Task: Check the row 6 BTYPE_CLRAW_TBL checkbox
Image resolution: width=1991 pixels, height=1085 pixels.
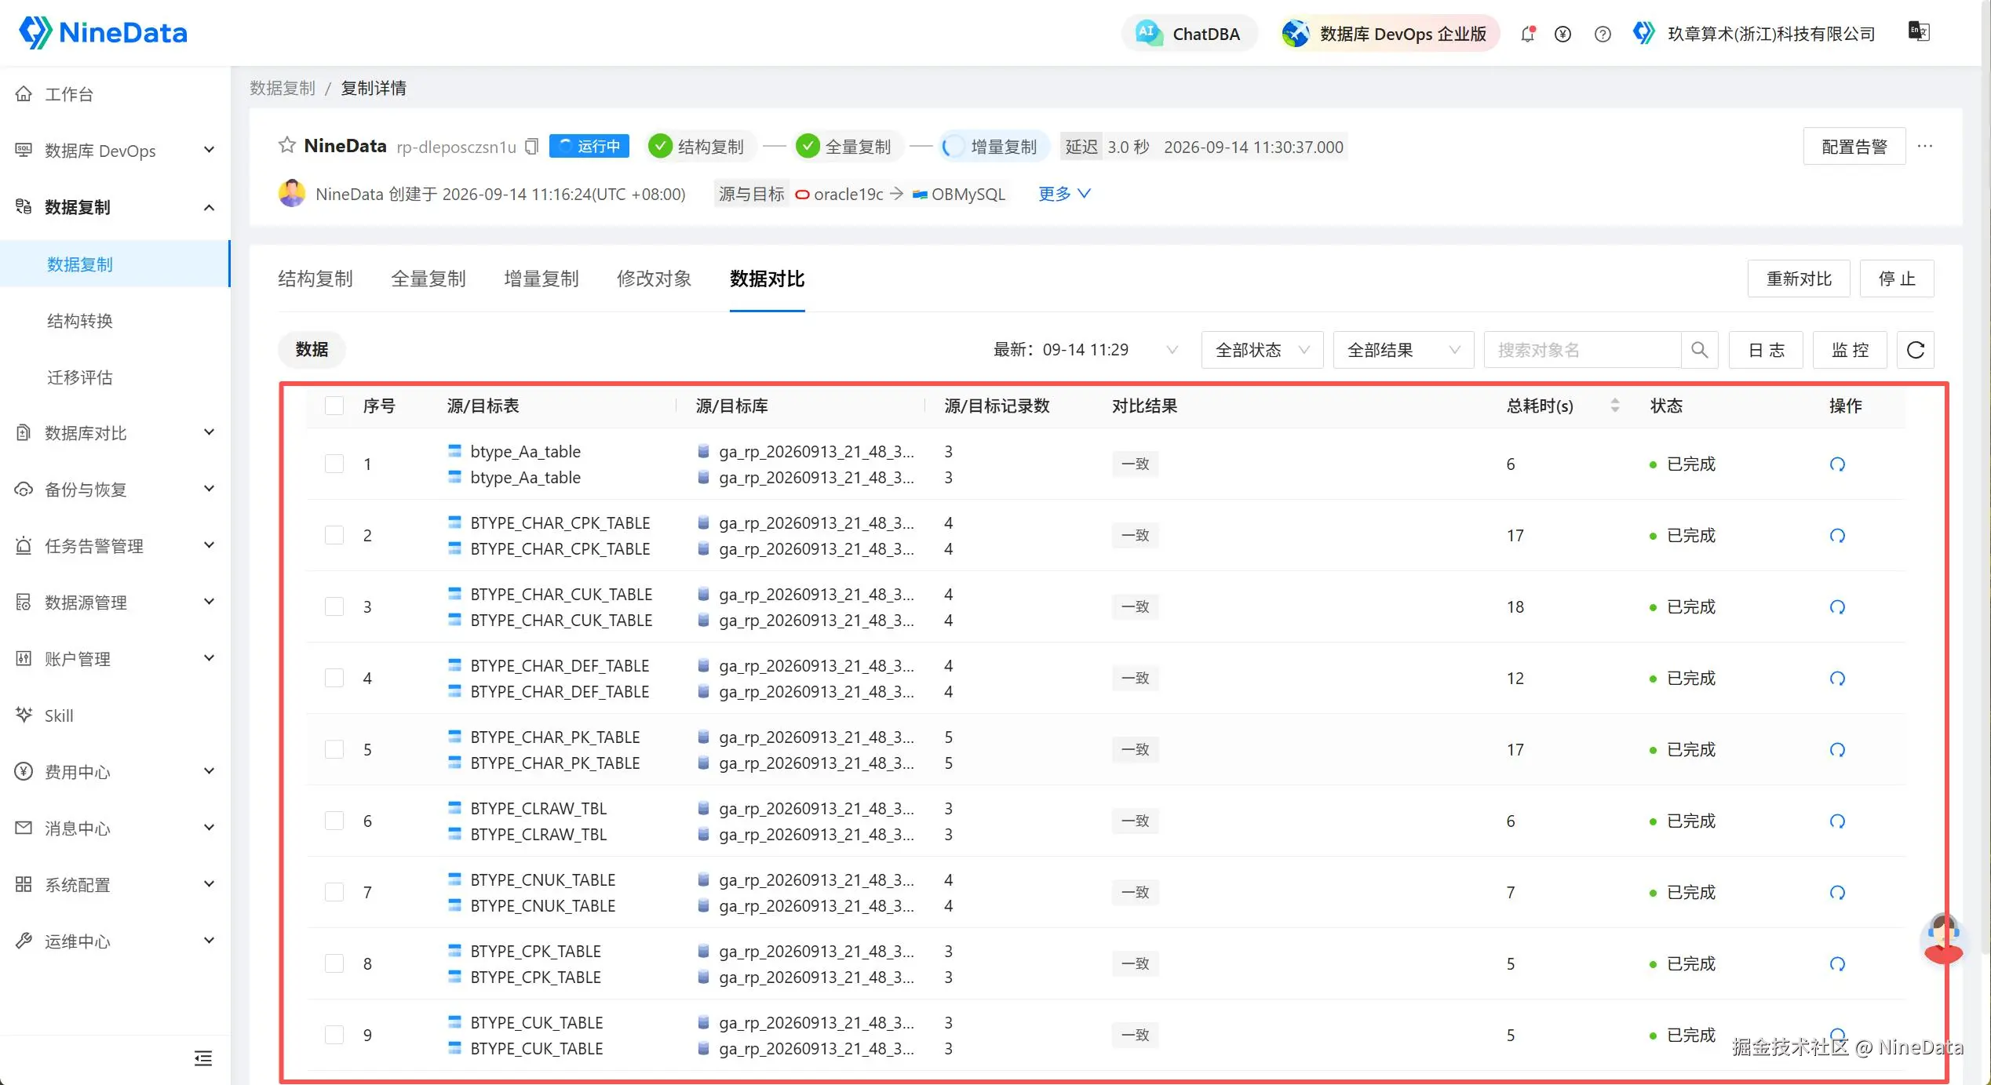Action: 334,821
